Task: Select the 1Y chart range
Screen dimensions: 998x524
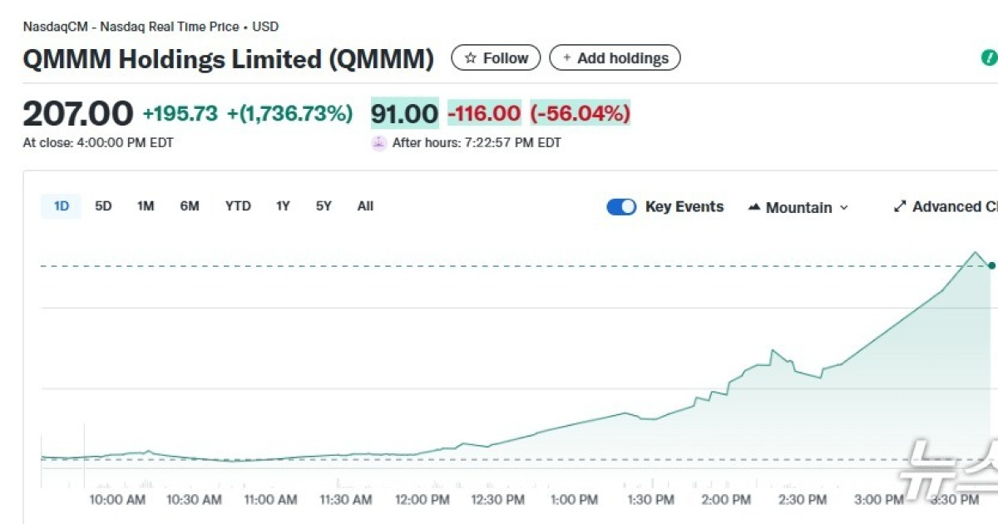Action: pyautogui.click(x=282, y=206)
